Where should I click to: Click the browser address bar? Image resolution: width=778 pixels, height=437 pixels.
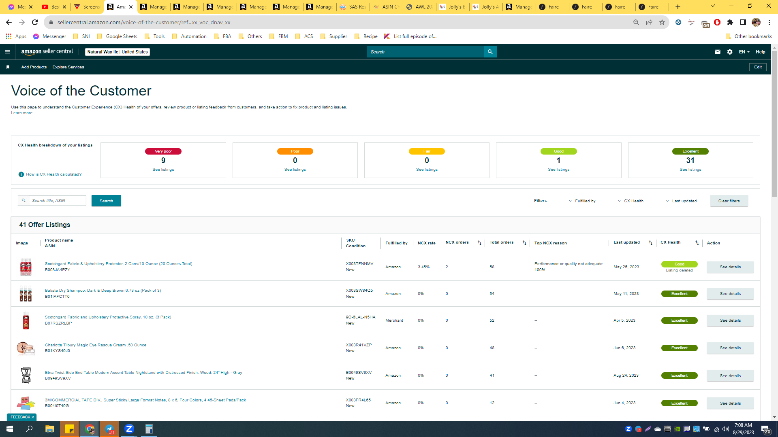coord(340,22)
